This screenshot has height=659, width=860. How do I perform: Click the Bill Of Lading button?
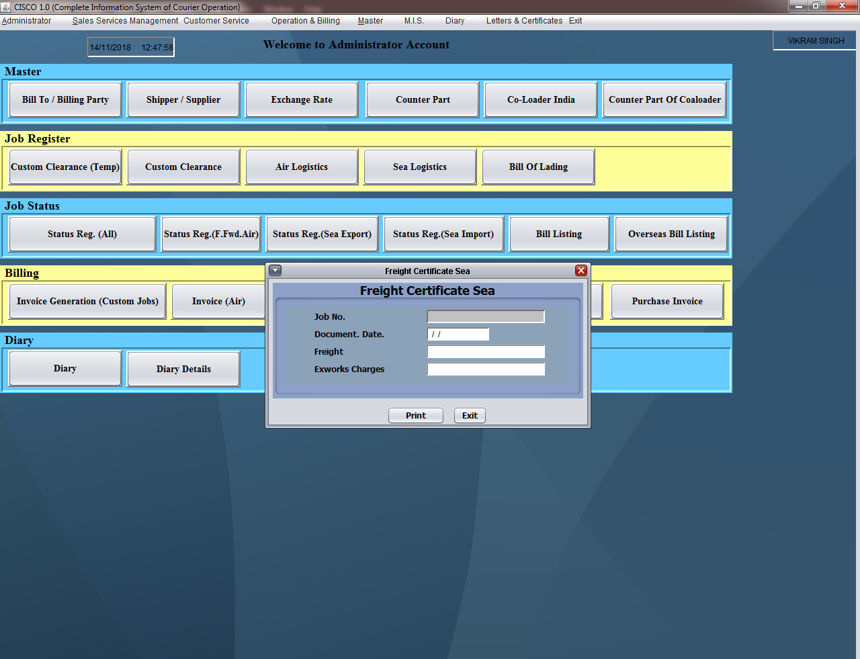[x=538, y=167]
